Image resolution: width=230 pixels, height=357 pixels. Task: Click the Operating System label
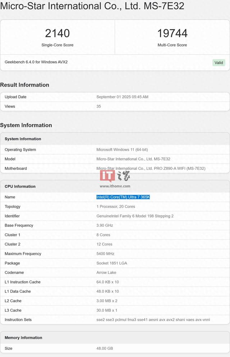click(x=20, y=150)
